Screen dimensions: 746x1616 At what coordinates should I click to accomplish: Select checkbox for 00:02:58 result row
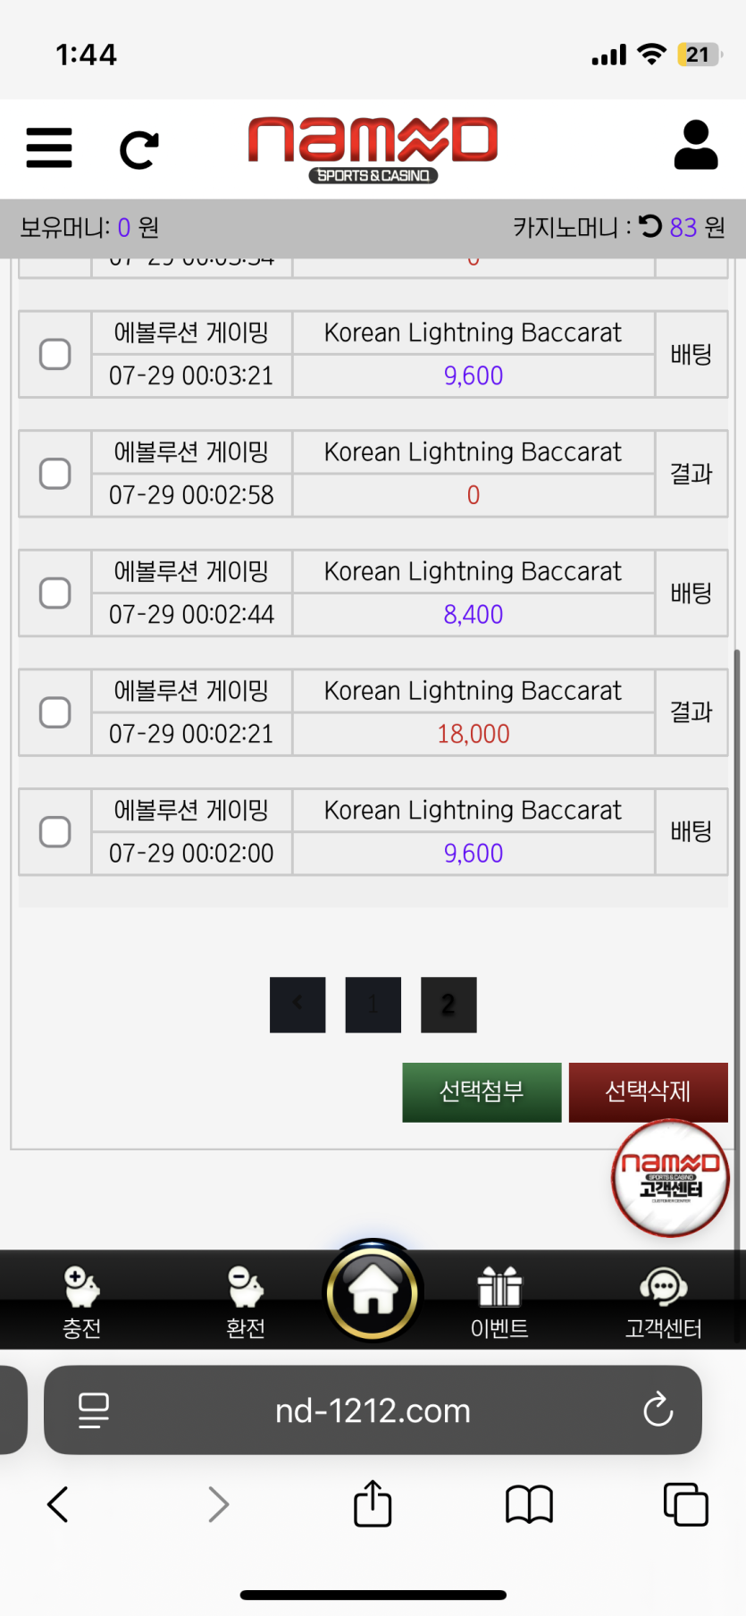pos(55,474)
